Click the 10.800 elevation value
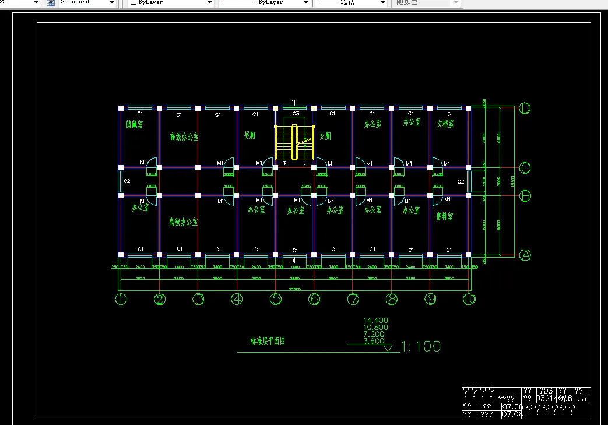Viewport: 608px width, 425px height. [x=375, y=327]
